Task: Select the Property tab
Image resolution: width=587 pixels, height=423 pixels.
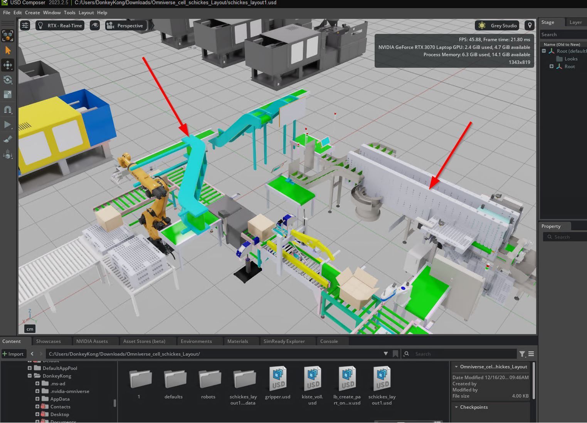Action: click(x=555, y=226)
